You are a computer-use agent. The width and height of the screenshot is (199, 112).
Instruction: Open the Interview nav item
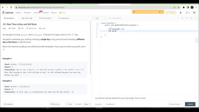(37, 13)
